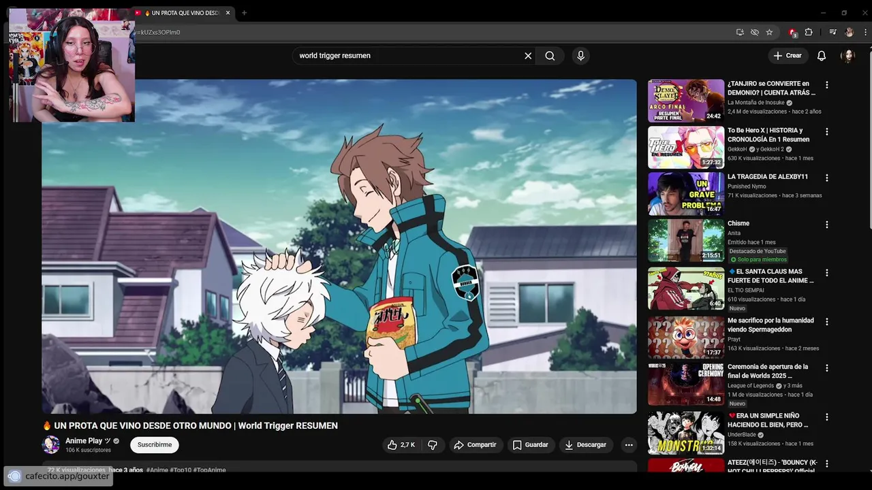Open browser extensions puzzle icon
Viewport: 872px width, 490px height.
809,32
